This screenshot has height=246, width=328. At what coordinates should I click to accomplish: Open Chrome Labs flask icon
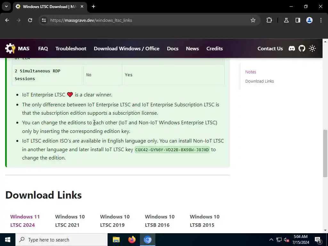click(x=286, y=20)
